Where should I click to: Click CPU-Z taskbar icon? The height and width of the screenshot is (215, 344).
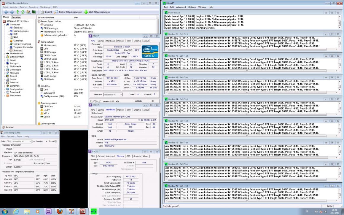pos(48,211)
